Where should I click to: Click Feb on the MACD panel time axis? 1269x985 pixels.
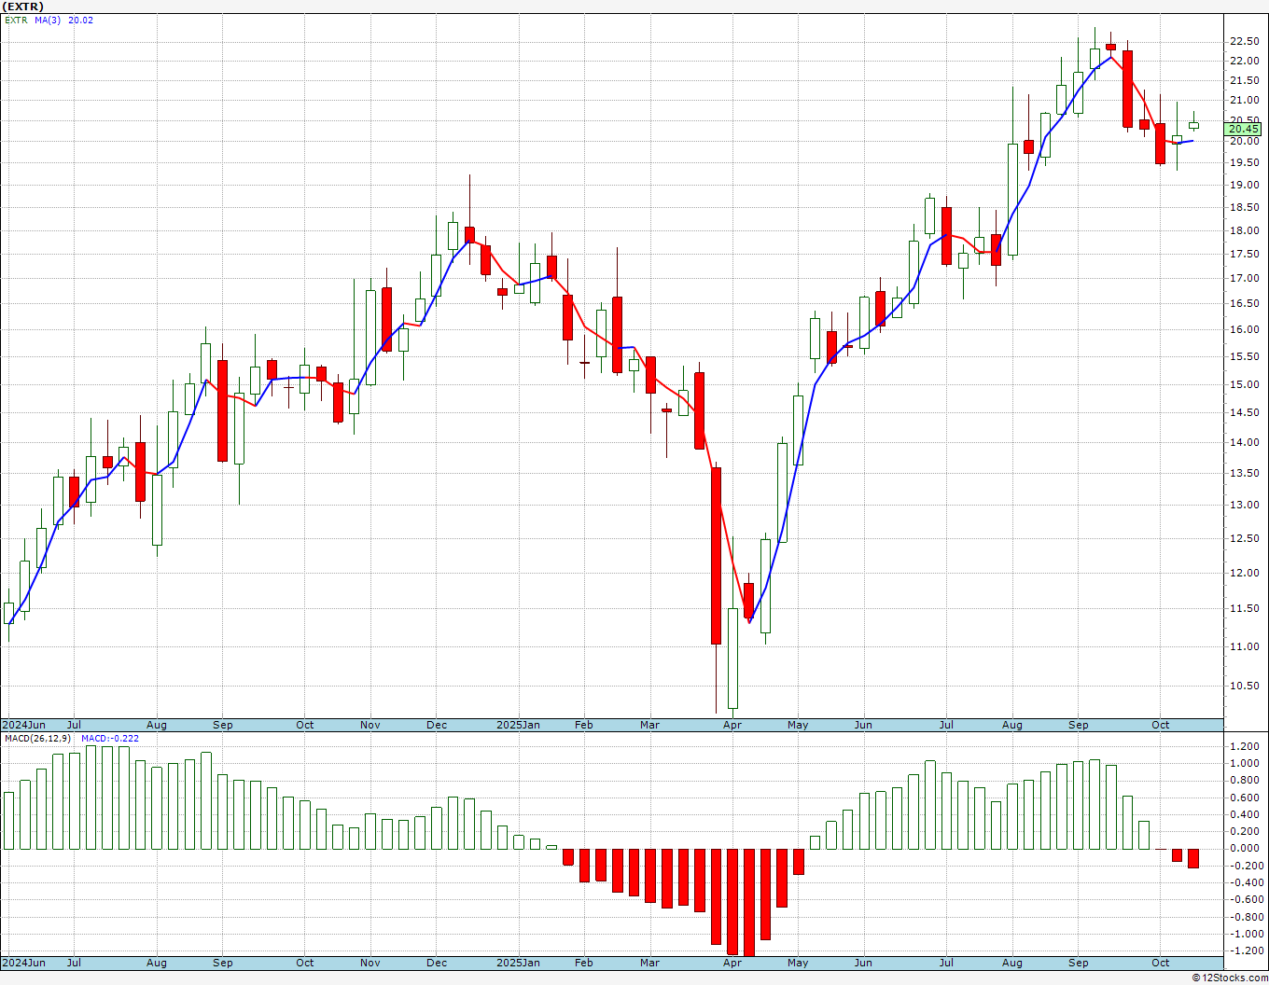coord(584,963)
